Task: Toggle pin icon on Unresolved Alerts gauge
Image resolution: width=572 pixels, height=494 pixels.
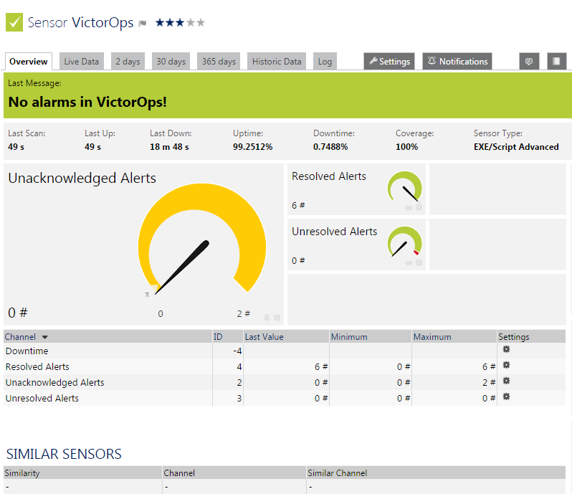Action: pos(409,263)
